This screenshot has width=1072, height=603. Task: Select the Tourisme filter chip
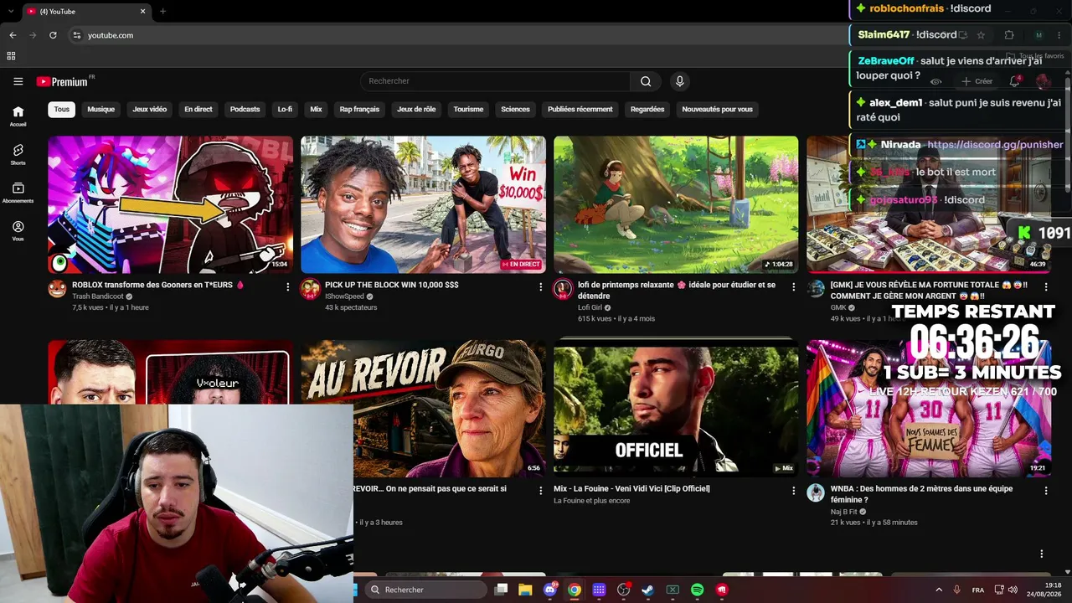tap(468, 109)
